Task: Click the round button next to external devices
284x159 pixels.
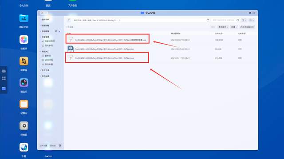Action: tap(59, 31)
